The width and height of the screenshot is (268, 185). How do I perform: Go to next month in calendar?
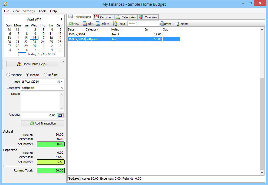[x=62, y=19]
